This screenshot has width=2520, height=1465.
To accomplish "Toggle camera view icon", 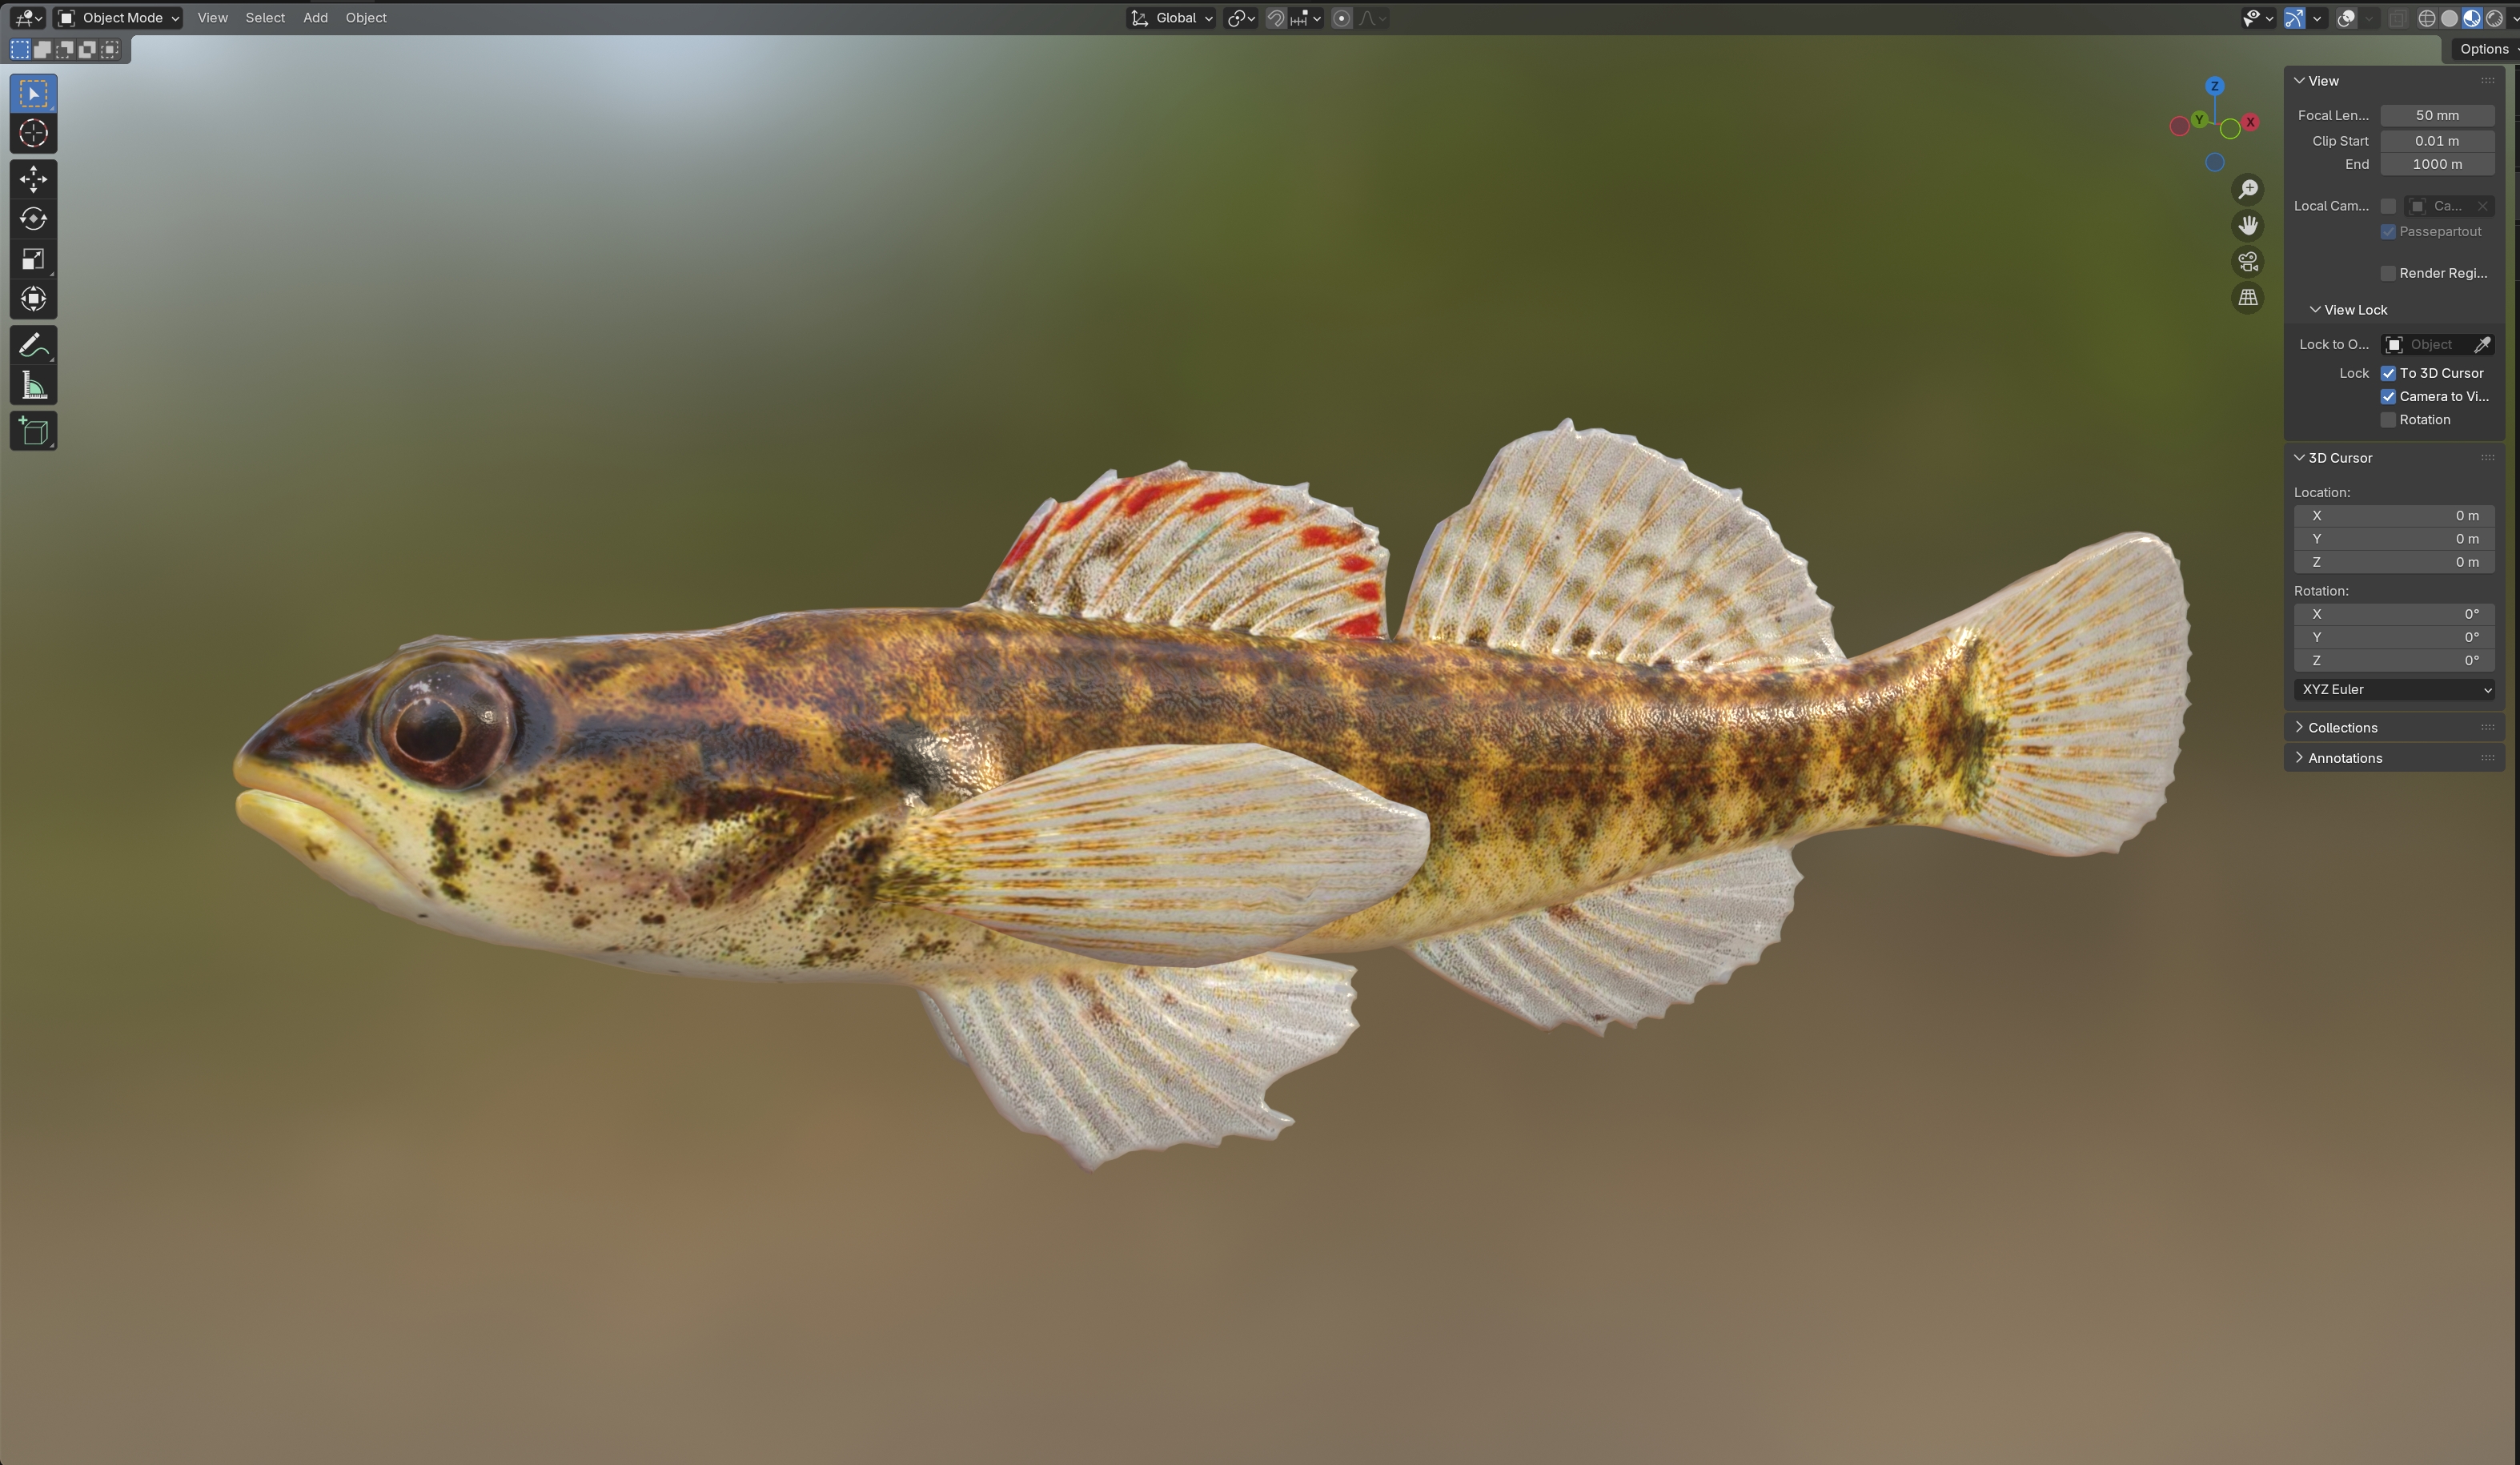I will (x=2248, y=262).
